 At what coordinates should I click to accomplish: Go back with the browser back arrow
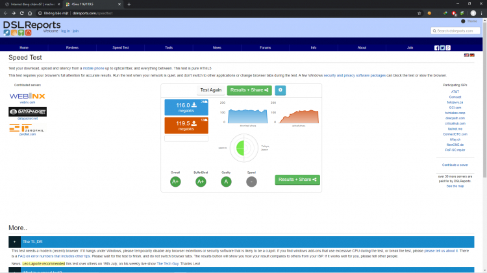click(5, 13)
